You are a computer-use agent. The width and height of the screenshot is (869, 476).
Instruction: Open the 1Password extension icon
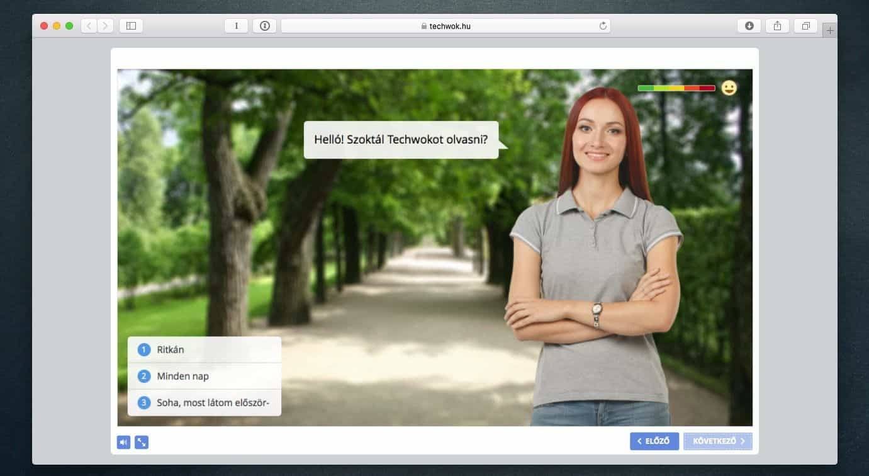264,26
